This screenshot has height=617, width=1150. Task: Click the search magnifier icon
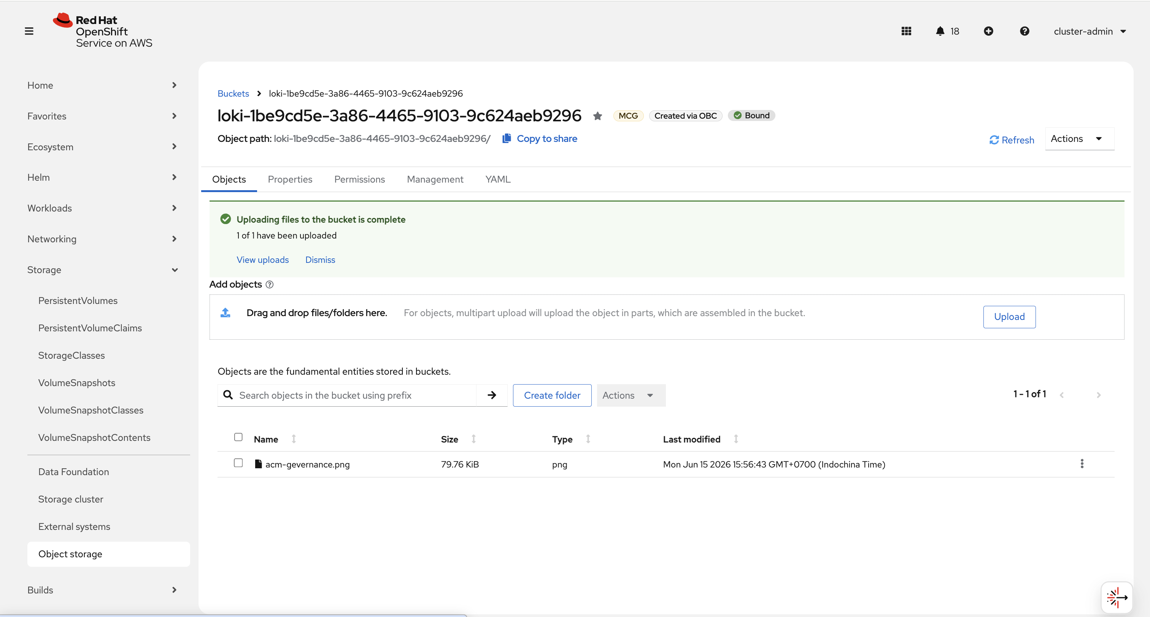(x=228, y=395)
